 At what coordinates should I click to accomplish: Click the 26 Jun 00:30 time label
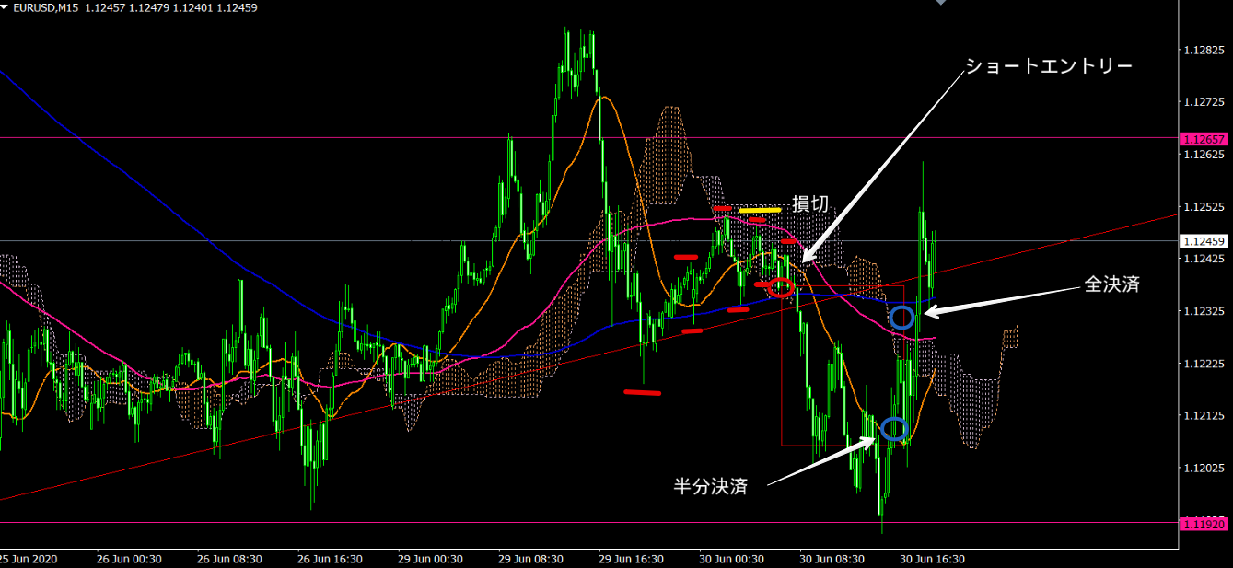[129, 559]
